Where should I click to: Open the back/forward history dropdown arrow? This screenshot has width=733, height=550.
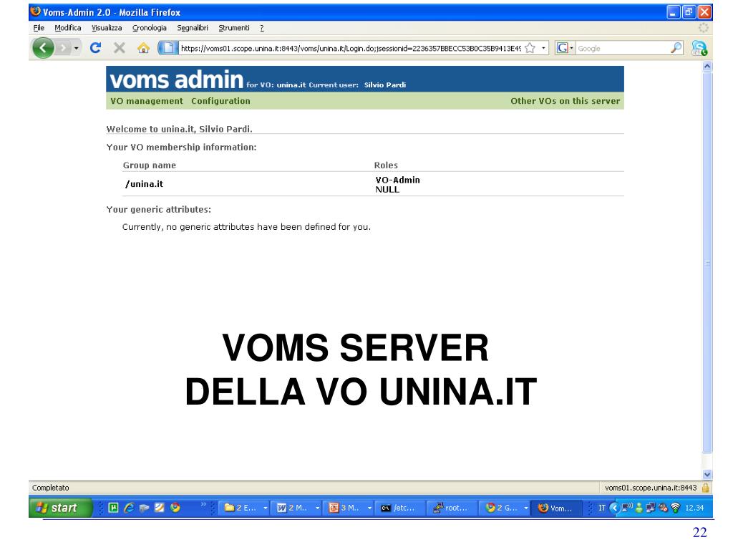(76, 48)
